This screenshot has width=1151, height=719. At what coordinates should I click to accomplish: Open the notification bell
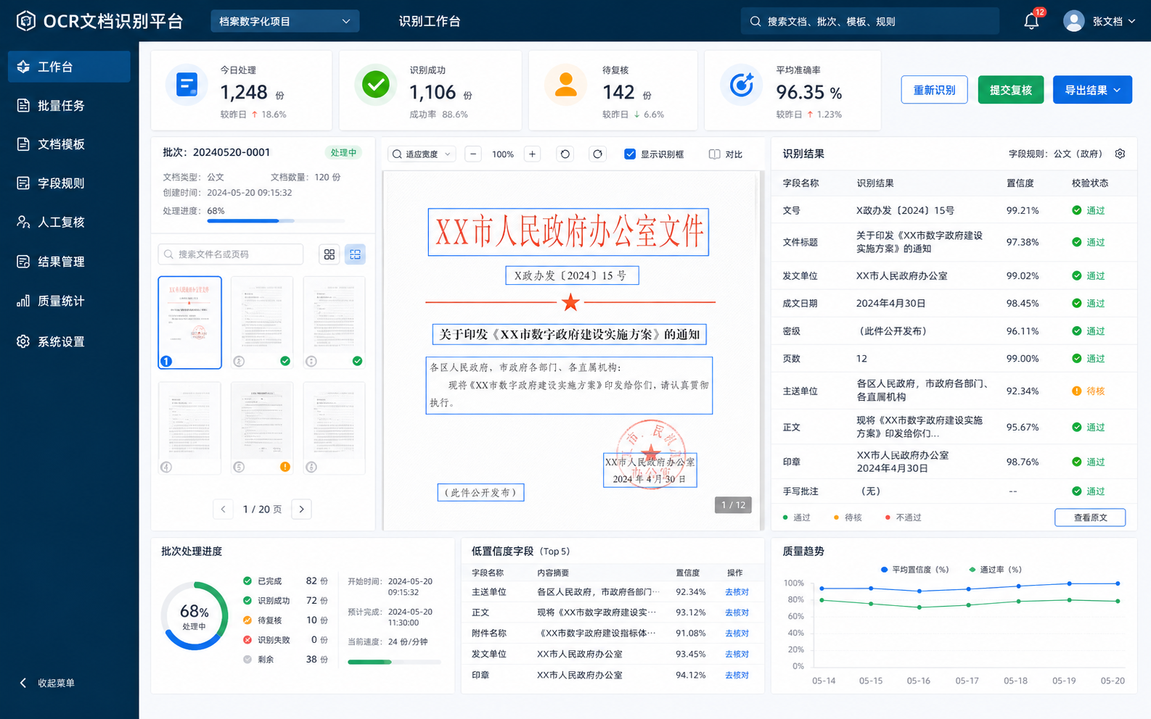pyautogui.click(x=1031, y=21)
